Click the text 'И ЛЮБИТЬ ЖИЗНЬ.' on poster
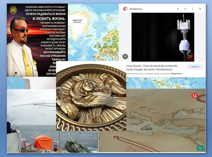 (49, 18)
